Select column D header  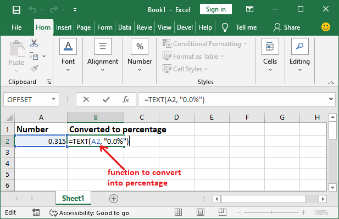click(x=176, y=117)
